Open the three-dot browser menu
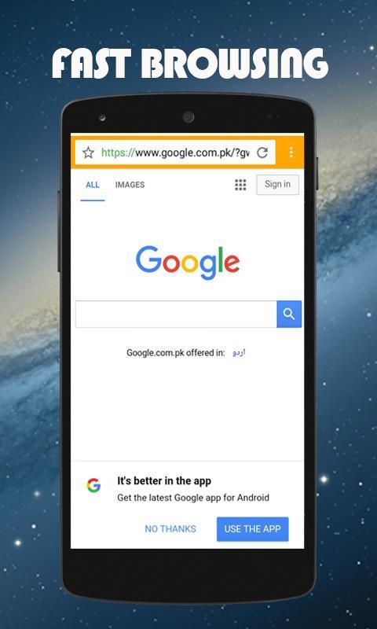 291,153
